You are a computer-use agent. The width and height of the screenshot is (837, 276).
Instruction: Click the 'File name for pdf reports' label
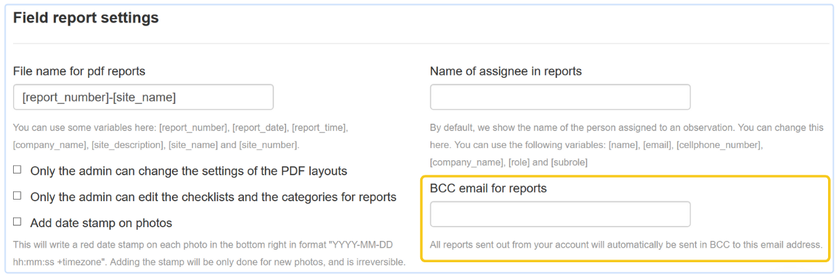click(79, 71)
